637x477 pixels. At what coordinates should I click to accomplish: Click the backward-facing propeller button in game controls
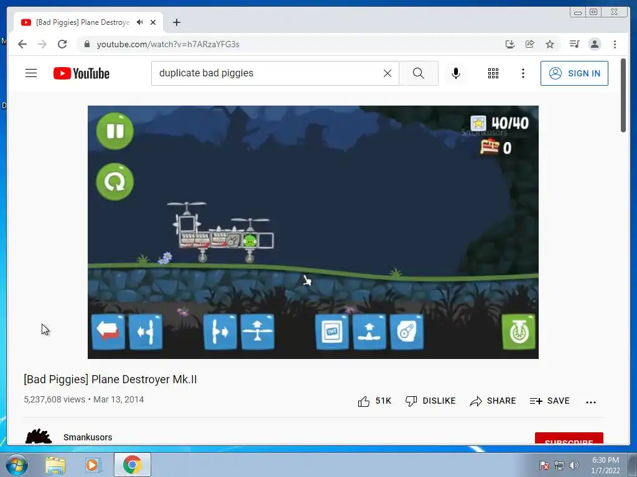146,332
